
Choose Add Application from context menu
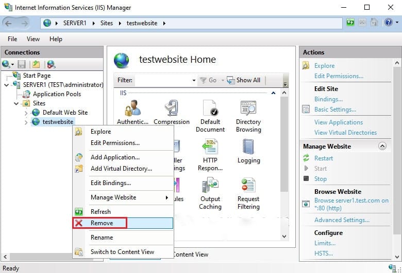pyautogui.click(x=123, y=157)
